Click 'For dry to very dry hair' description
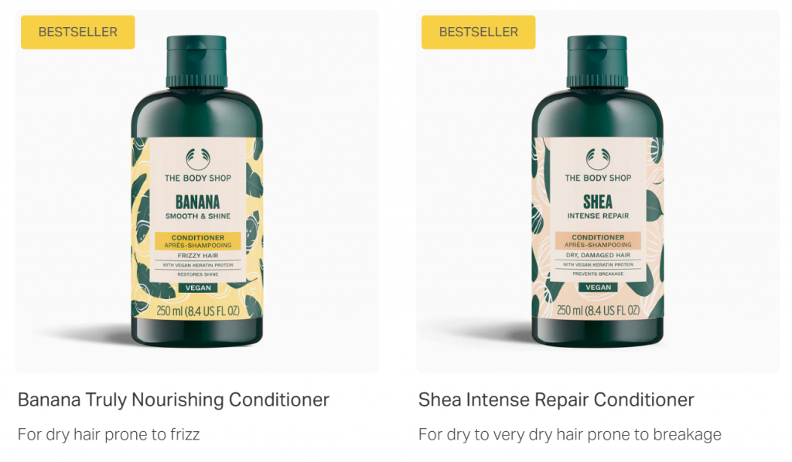The width and height of the screenshot is (792, 462). click(570, 434)
